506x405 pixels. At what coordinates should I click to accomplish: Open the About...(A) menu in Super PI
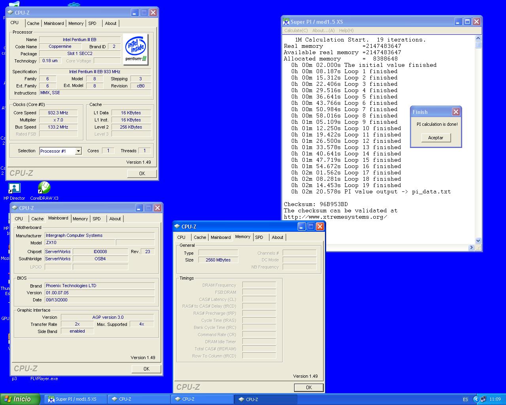pyautogui.click(x=323, y=30)
